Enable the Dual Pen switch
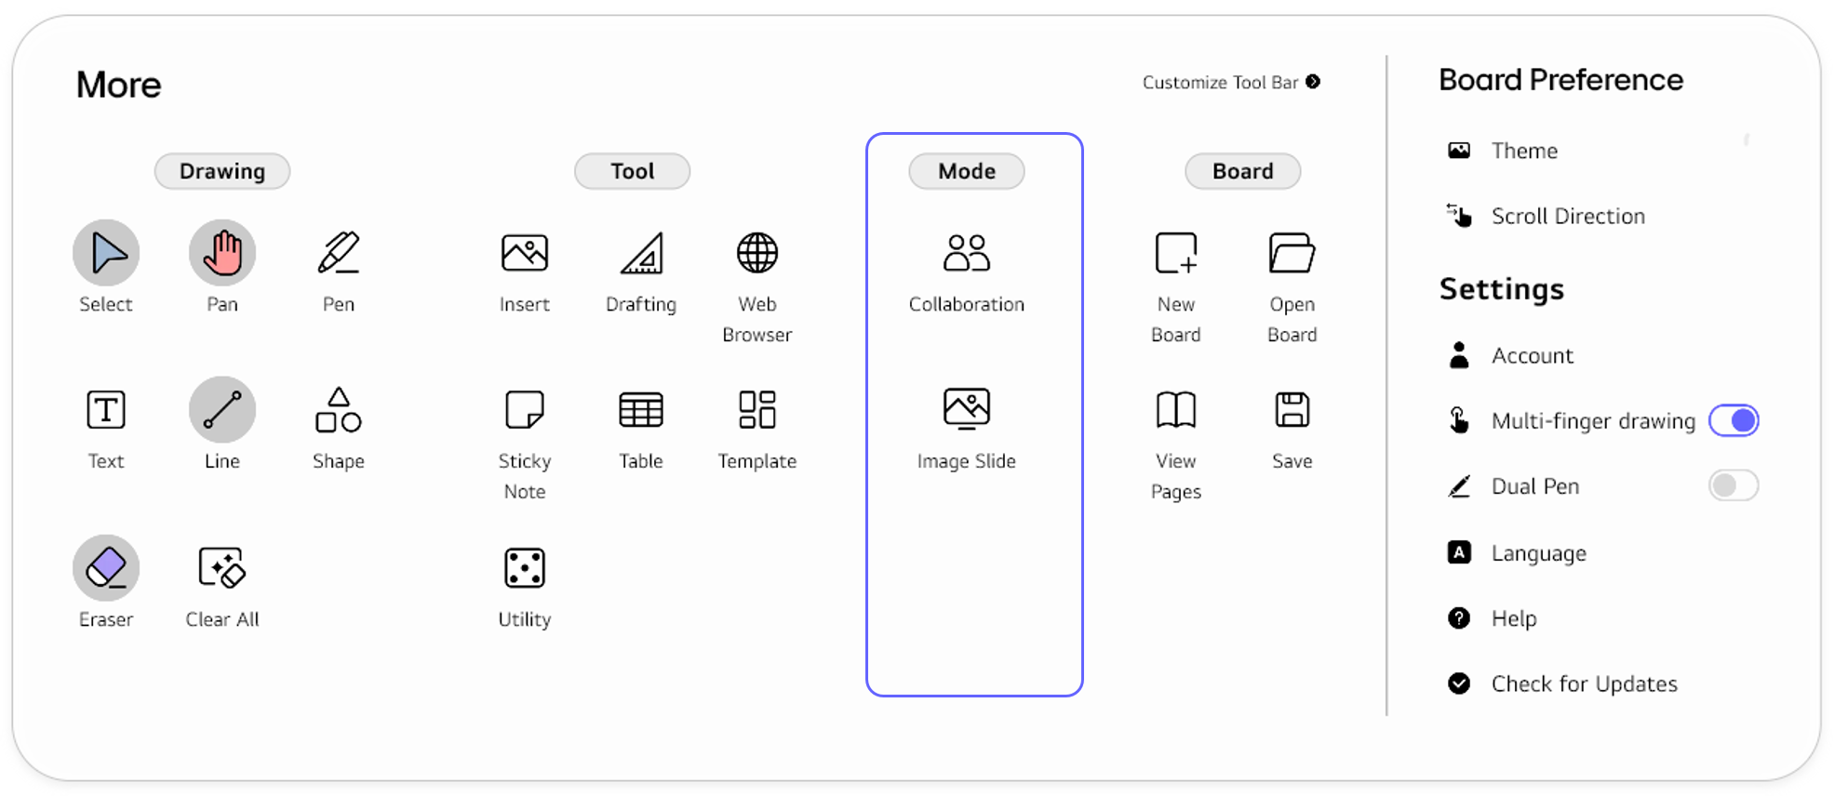The image size is (1848, 796). point(1734,485)
